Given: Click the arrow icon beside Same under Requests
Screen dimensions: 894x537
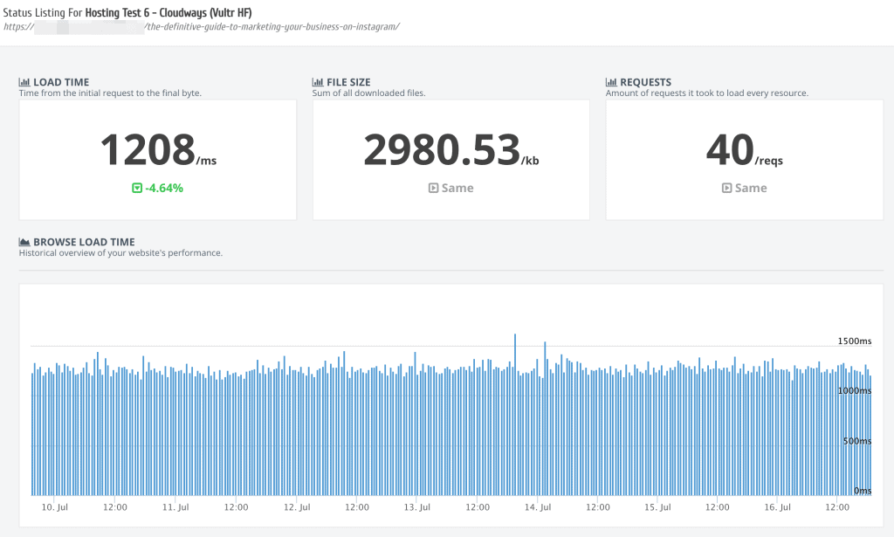Looking at the screenshot, I should tap(726, 188).
